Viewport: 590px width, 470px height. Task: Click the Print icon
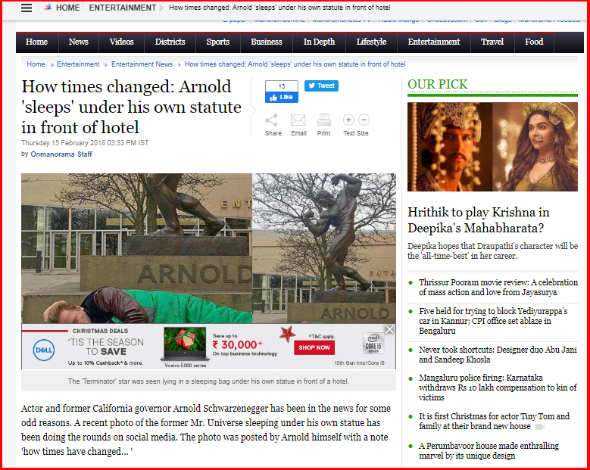(x=324, y=120)
